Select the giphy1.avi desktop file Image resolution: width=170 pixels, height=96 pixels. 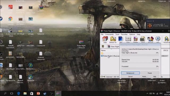coord(21,44)
